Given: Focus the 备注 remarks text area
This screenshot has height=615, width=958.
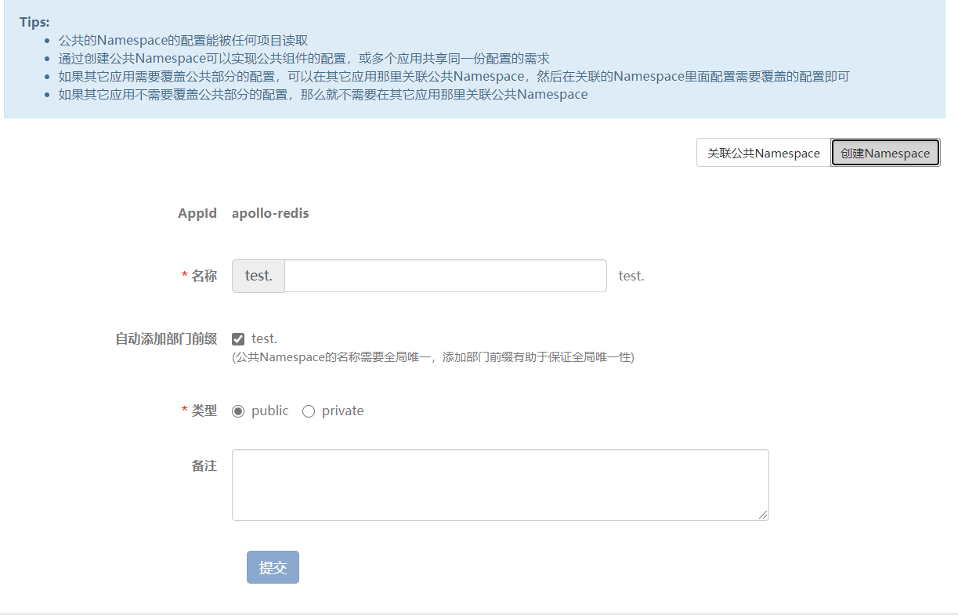Looking at the screenshot, I should tap(500, 484).
